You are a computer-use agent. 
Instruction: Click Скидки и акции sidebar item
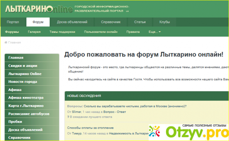point(23,66)
